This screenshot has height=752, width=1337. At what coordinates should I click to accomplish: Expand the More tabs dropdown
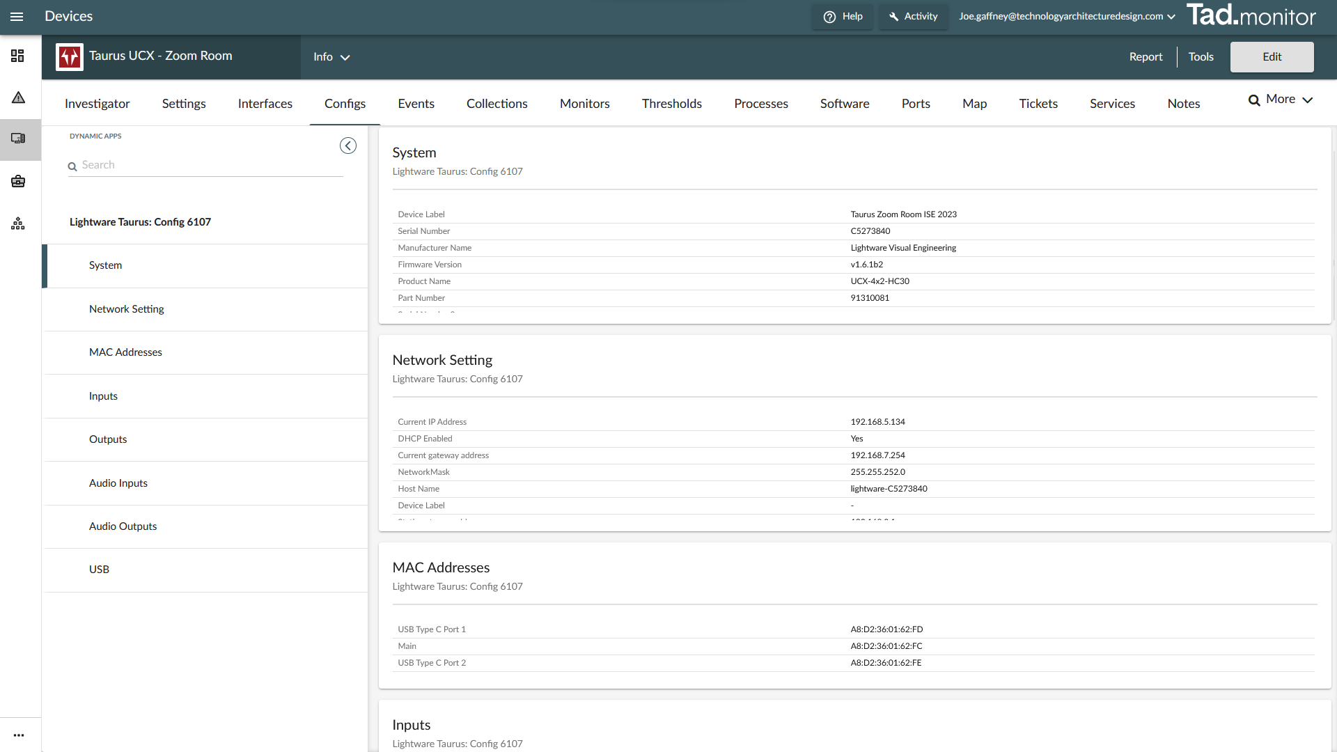coord(1289,100)
